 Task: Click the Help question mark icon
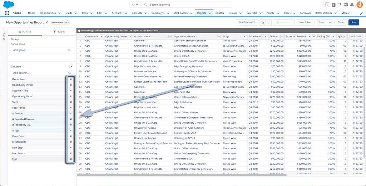pos(340,5)
